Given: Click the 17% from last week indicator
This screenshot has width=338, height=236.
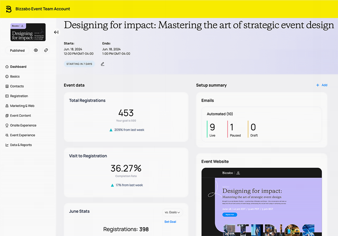Looking at the screenshot, I should click(x=127, y=185).
